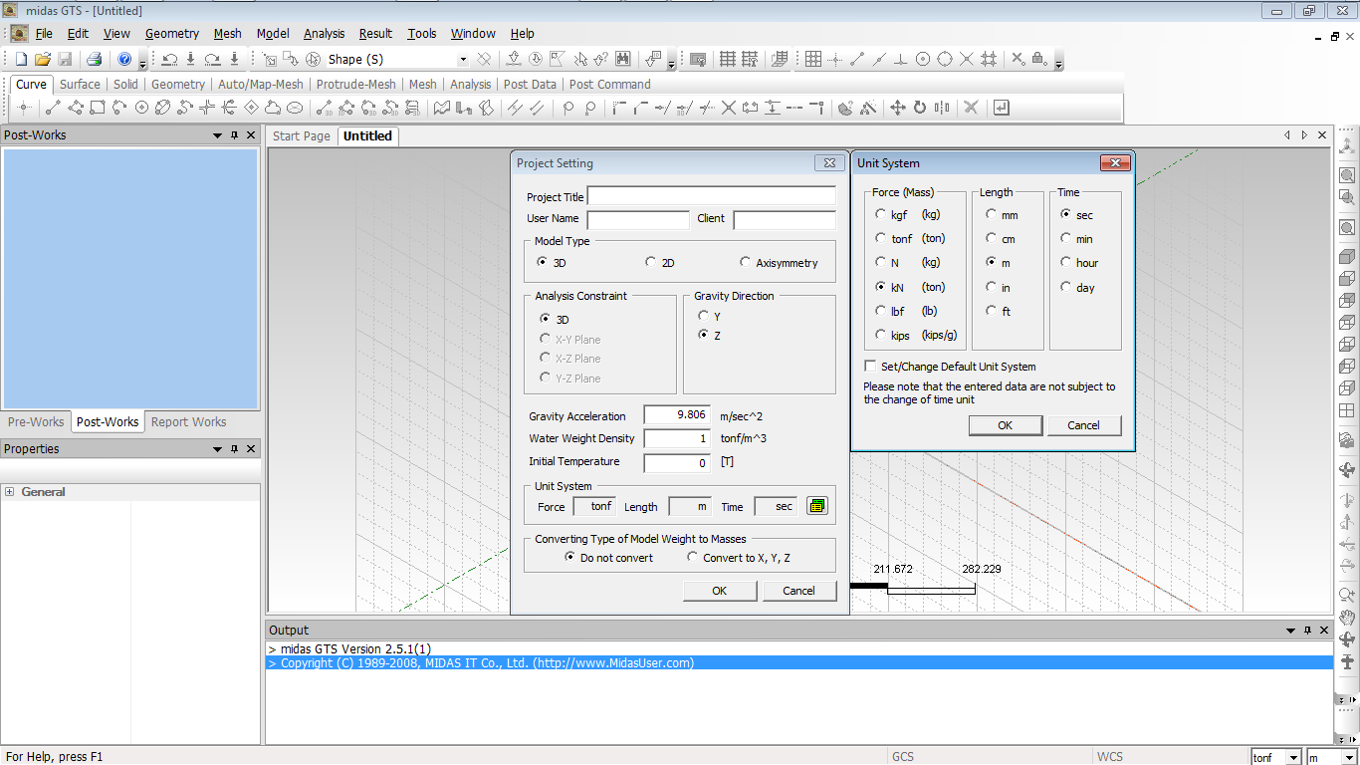
Task: Click the snap lock padlock icon
Action: pyautogui.click(x=1039, y=60)
